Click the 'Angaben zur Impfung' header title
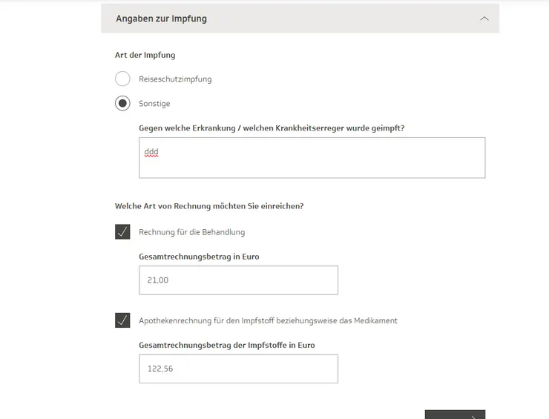 pos(161,19)
